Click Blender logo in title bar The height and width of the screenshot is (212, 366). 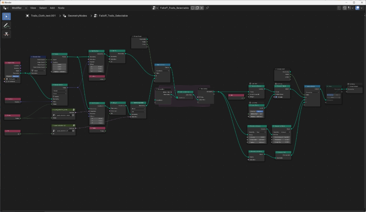click(x=2, y=2)
